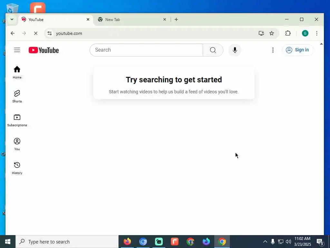The width and height of the screenshot is (330, 248).
Task: Open the You section in sidebar
Action: [17, 144]
